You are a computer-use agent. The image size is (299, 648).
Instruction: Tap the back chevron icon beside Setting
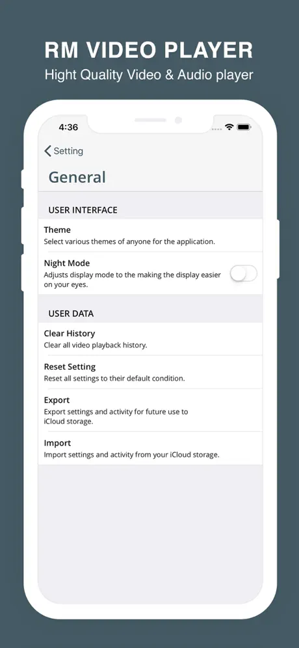pyautogui.click(x=47, y=151)
